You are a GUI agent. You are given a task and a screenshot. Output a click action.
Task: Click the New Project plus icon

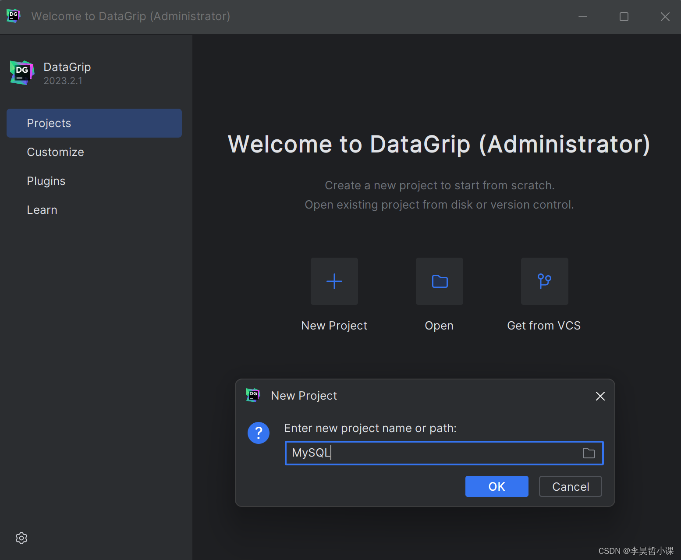[x=334, y=281]
